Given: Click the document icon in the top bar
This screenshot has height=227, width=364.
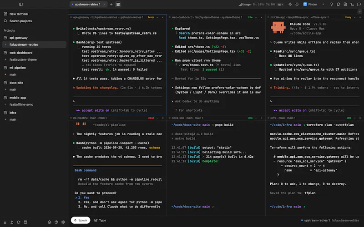Looking at the screenshot, I should click(x=345, y=4).
